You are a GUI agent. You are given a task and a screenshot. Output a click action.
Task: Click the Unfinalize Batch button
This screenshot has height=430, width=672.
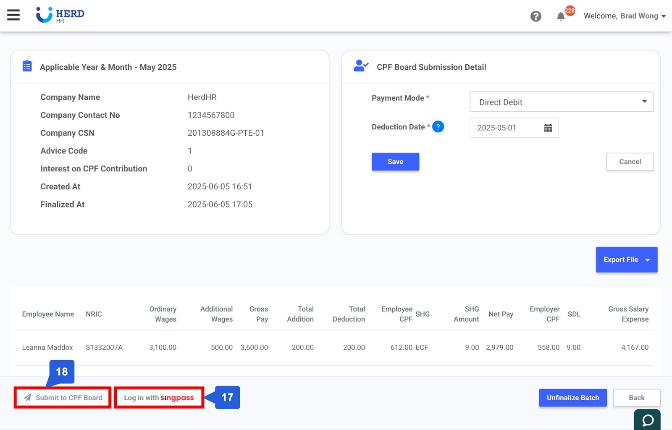click(x=572, y=397)
